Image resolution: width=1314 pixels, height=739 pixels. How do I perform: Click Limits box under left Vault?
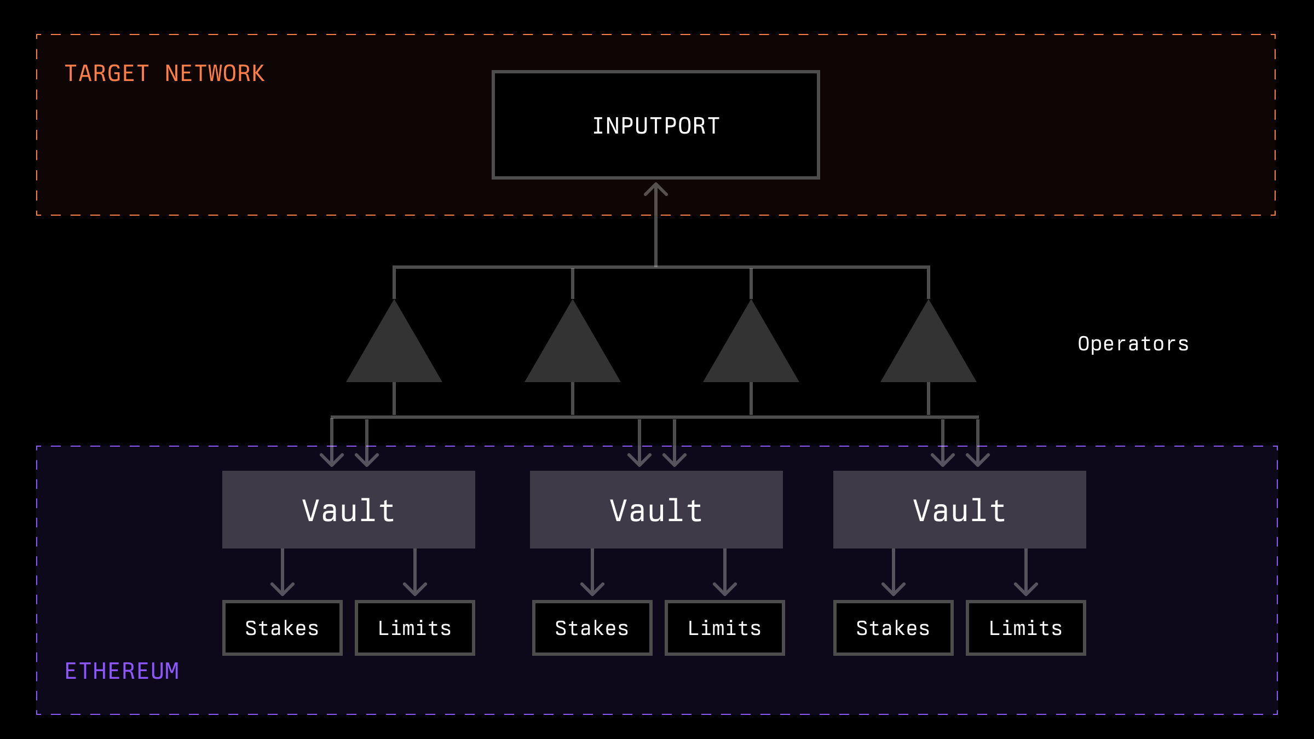click(414, 628)
